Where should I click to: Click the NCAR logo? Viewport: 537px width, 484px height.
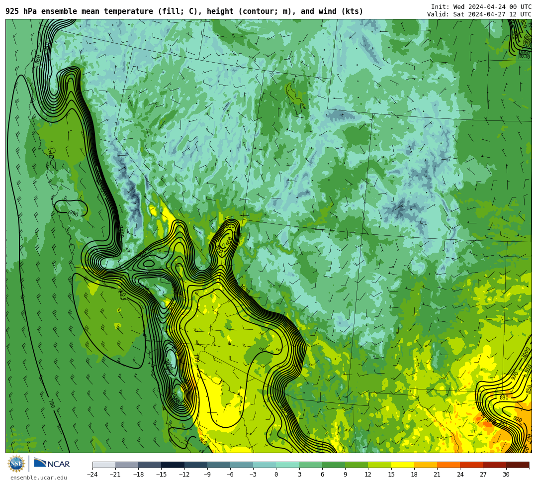[x=52, y=464]
